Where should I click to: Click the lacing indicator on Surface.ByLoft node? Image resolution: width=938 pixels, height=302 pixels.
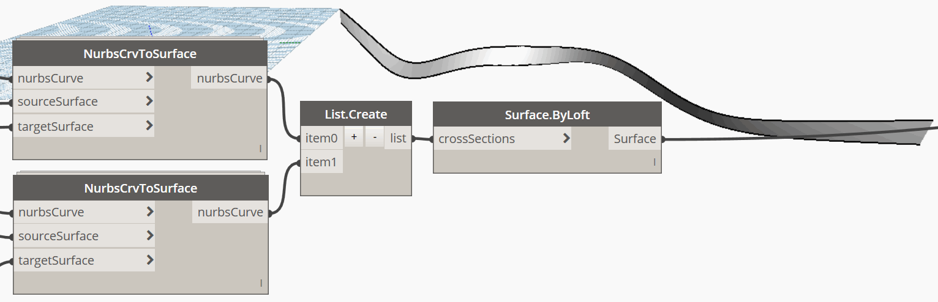654,163
